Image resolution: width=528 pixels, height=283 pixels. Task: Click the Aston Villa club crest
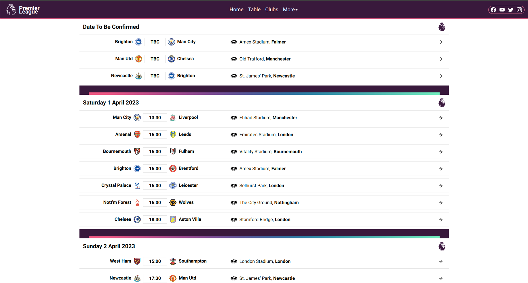(173, 219)
